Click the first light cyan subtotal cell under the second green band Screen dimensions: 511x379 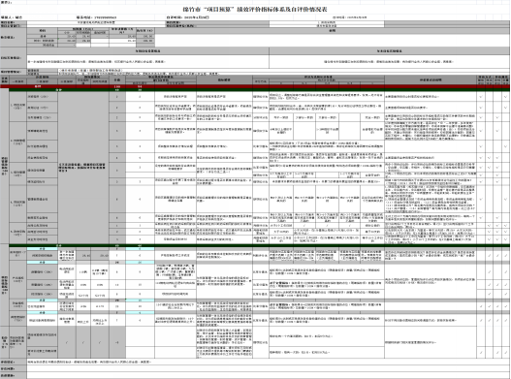pyautogui.click(x=43, y=249)
